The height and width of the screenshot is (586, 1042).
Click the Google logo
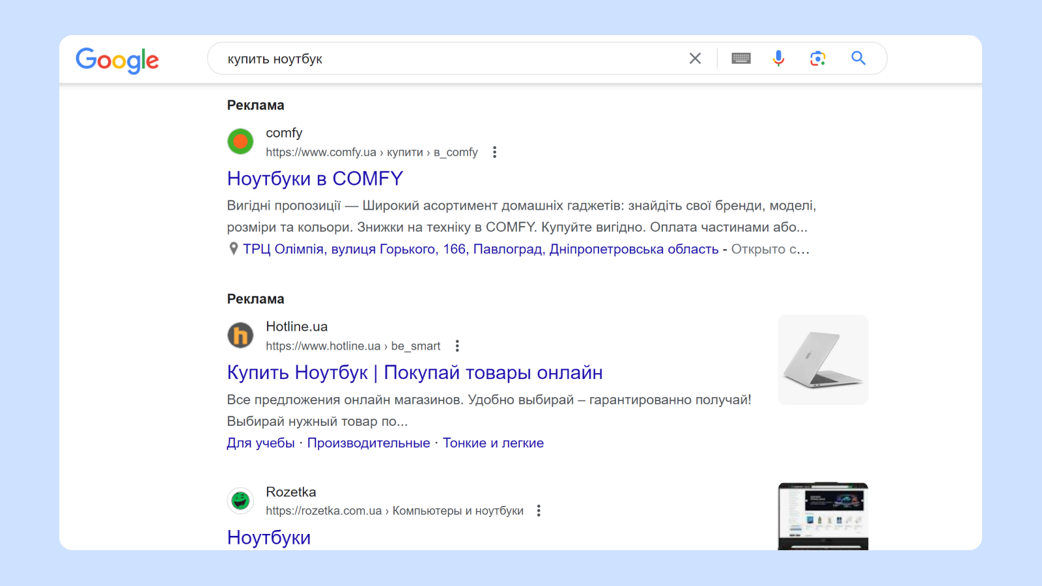[x=117, y=60]
